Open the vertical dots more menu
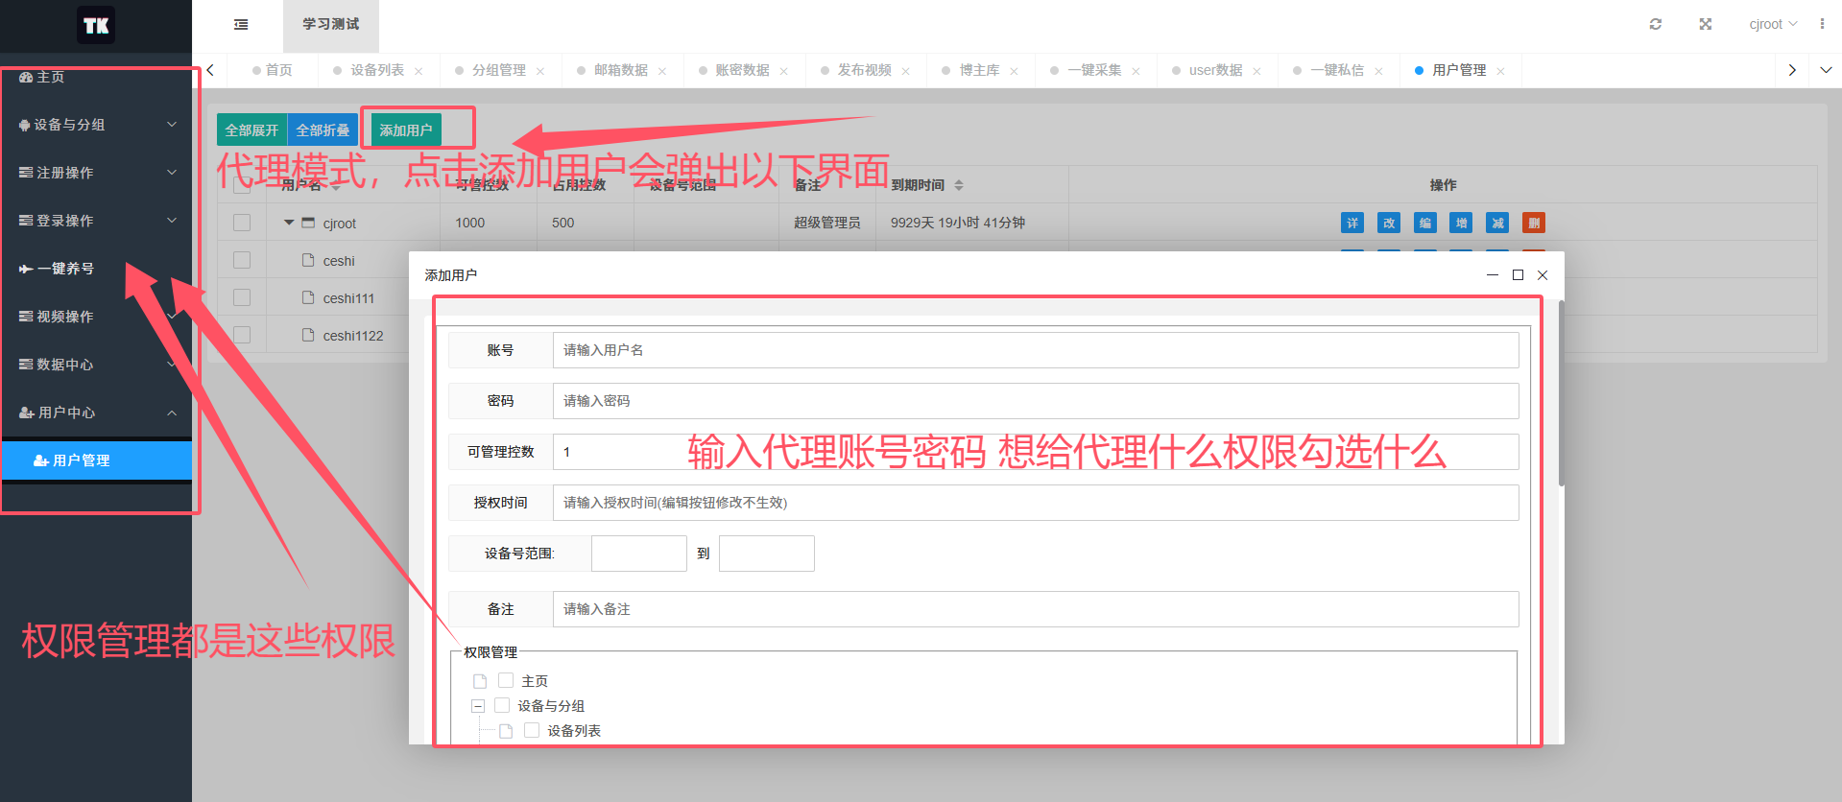Screen dimensions: 1842x802 (x=1822, y=24)
